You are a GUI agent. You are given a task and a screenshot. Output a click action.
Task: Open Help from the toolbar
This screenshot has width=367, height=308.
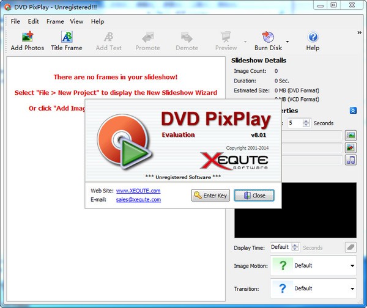click(x=313, y=41)
